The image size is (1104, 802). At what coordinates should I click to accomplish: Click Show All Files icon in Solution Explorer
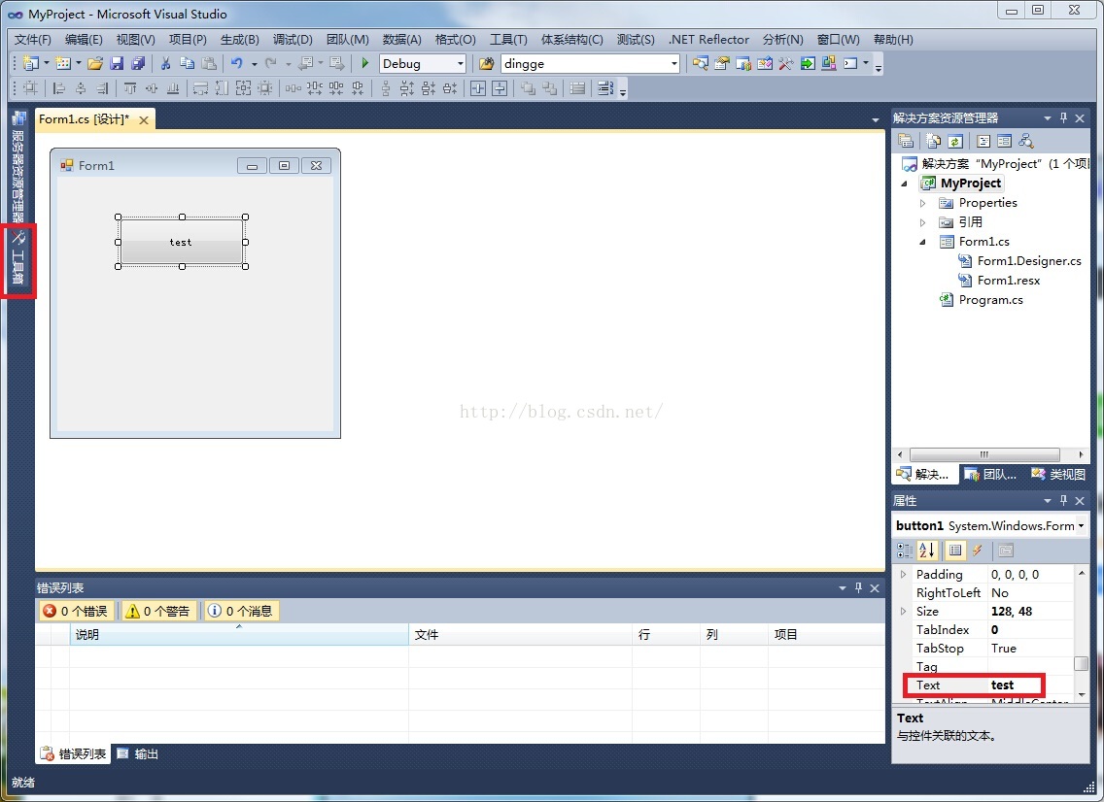coord(934,142)
